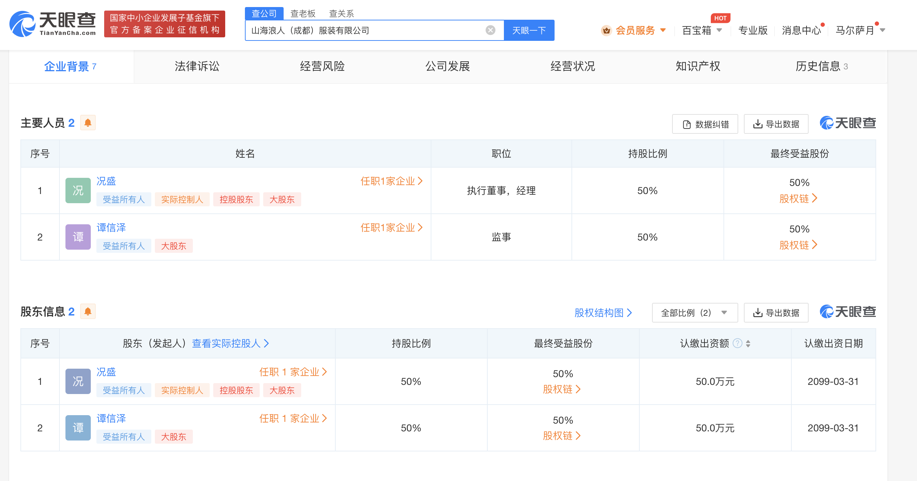This screenshot has width=917, height=481.
Task: Open 任职 1 家企业 for 况盛 in 股东信息
Action: pyautogui.click(x=293, y=372)
